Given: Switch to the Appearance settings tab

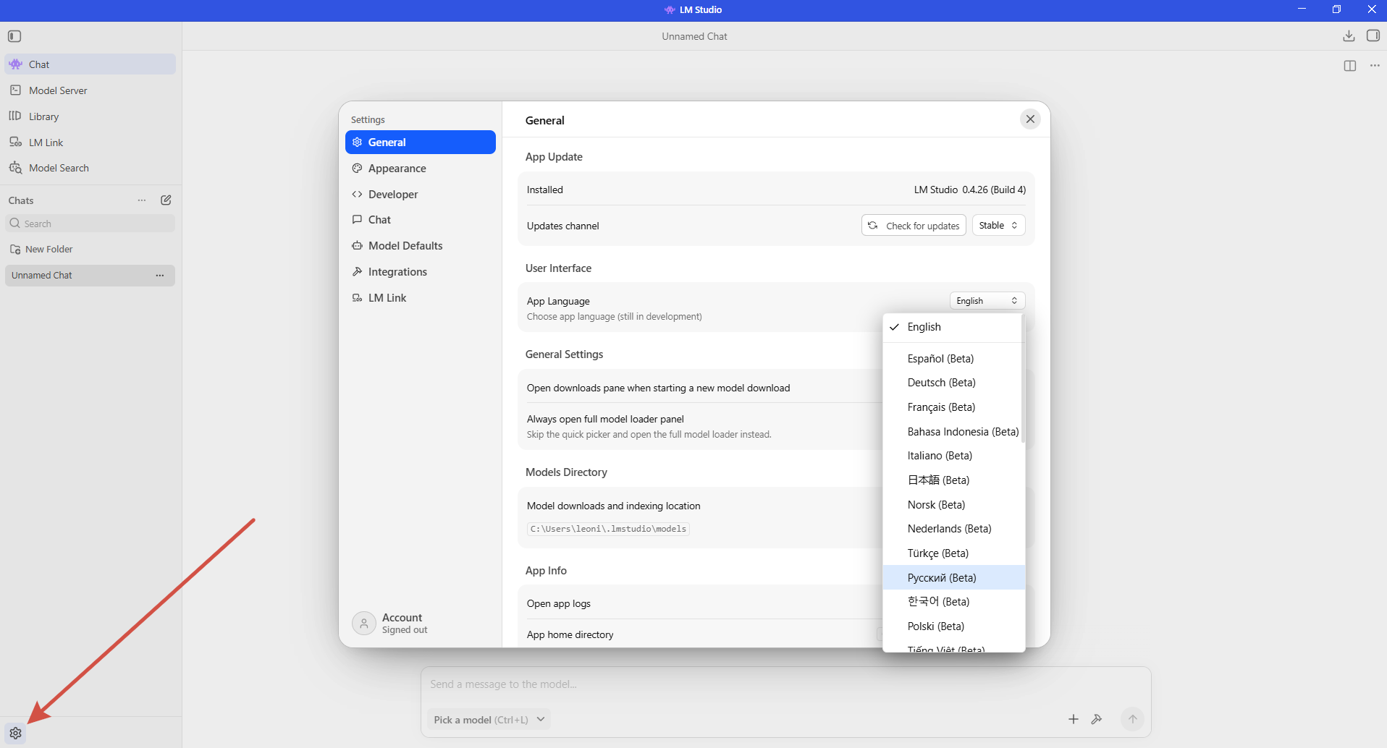Looking at the screenshot, I should (421, 169).
